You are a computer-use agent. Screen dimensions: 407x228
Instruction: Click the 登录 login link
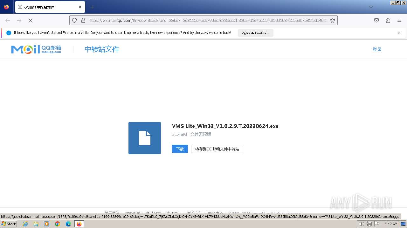pos(377,49)
